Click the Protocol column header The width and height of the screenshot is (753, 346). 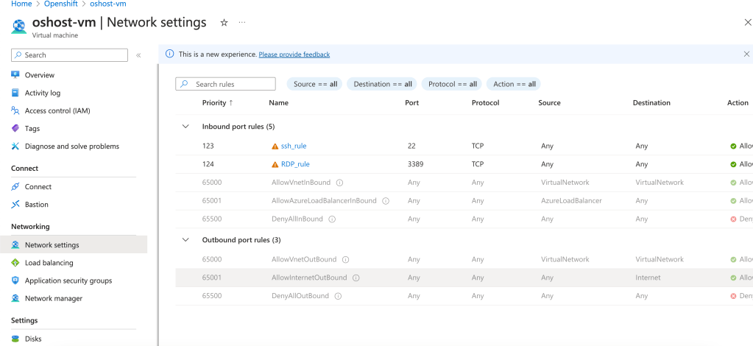click(486, 103)
